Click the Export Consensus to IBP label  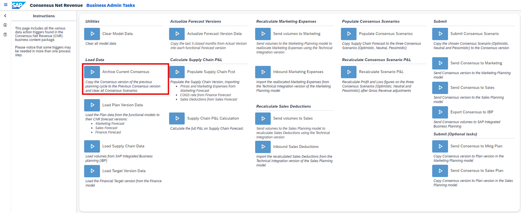click(472, 112)
